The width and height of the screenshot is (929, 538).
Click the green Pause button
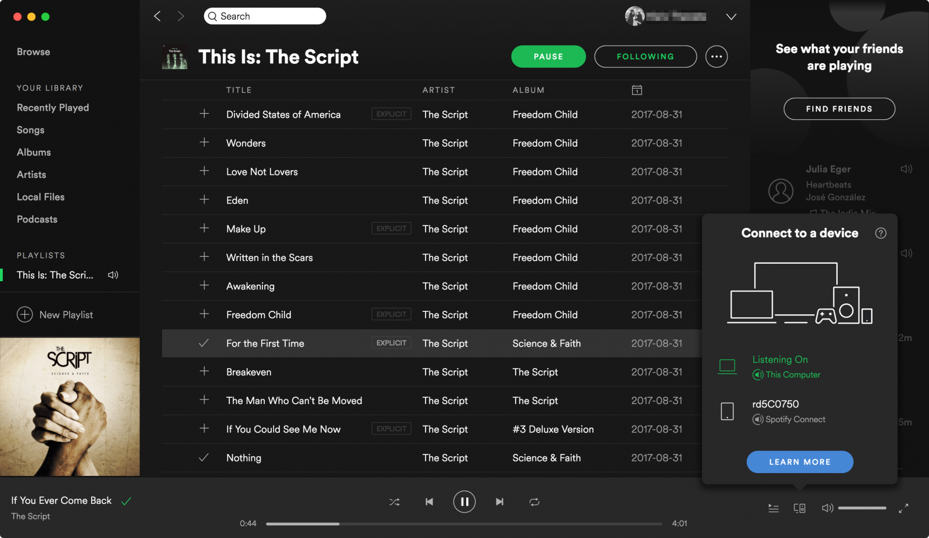click(x=548, y=56)
